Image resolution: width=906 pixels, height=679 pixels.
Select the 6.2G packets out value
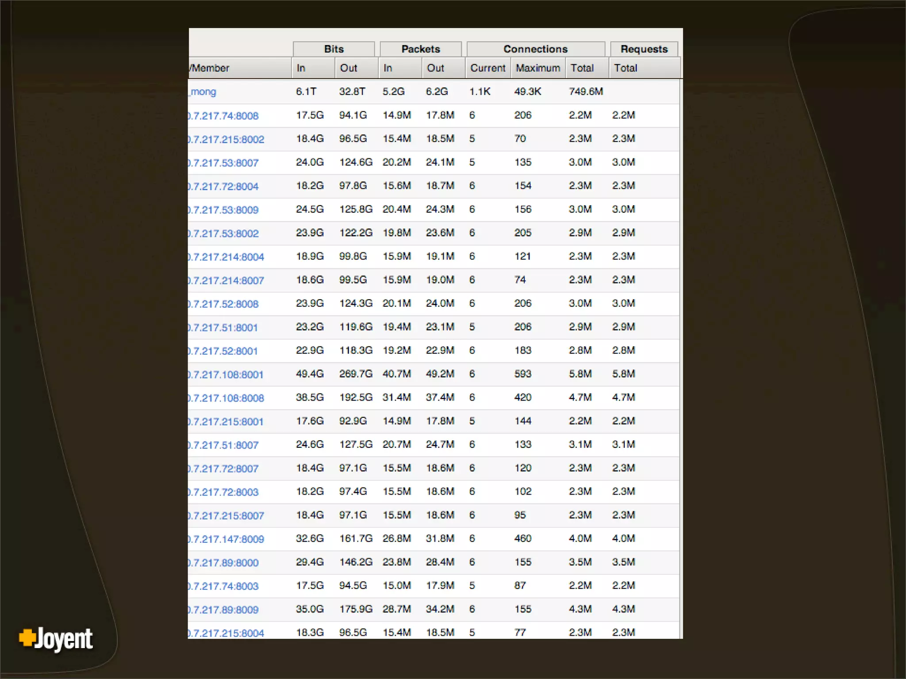point(437,92)
